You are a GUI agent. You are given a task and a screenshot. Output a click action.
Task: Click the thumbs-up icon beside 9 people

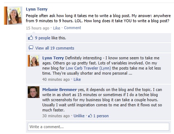coord(31,38)
